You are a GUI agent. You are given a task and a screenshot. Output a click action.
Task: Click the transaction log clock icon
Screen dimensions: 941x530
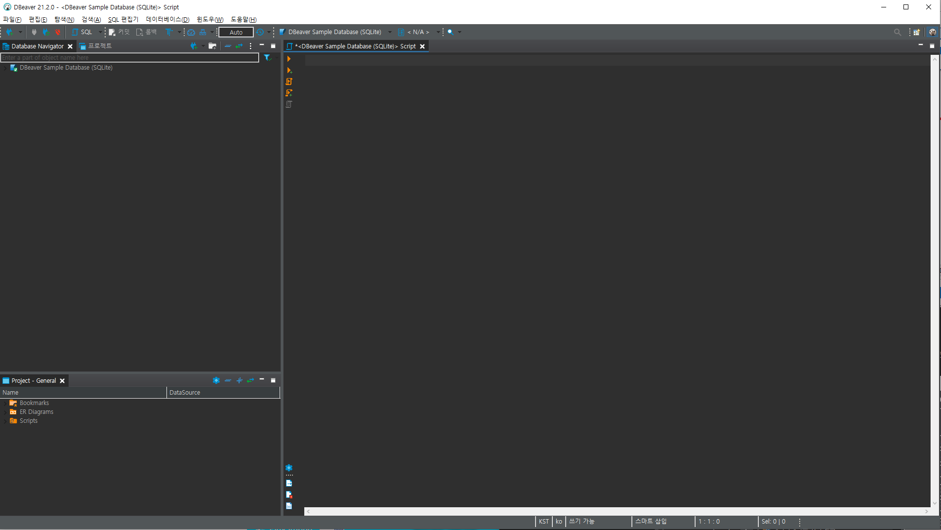click(x=260, y=32)
